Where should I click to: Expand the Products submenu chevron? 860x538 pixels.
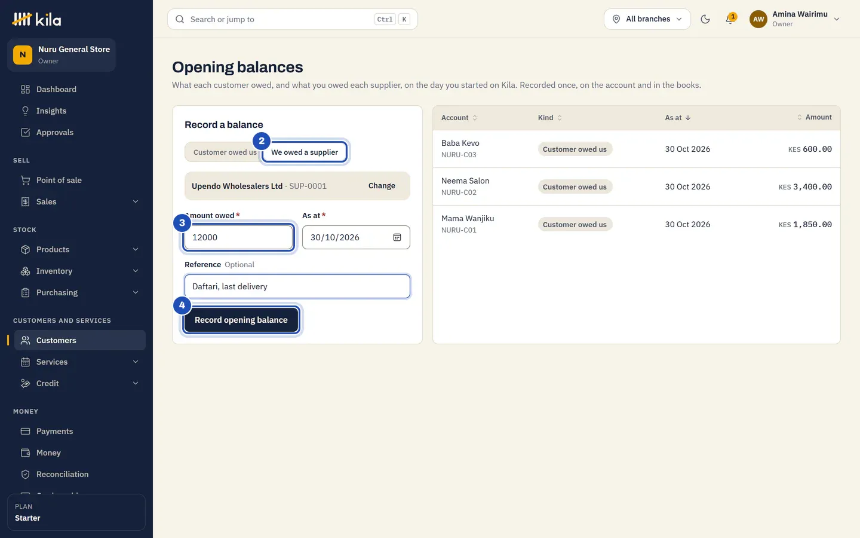[x=136, y=250]
